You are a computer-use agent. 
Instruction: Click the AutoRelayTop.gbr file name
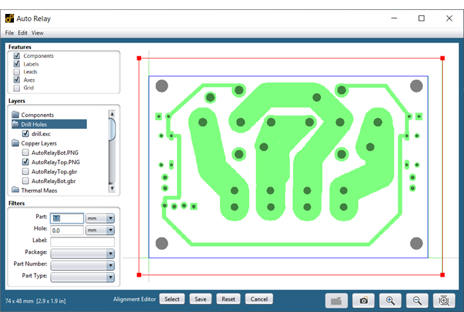pos(54,171)
